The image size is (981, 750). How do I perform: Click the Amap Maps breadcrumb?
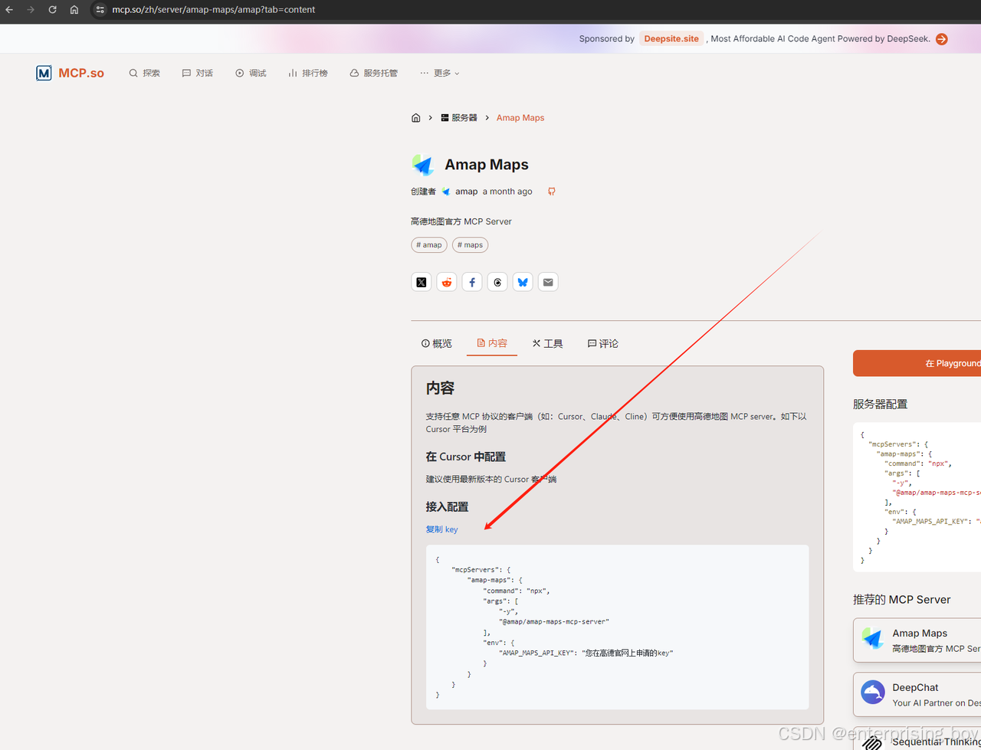pos(520,118)
